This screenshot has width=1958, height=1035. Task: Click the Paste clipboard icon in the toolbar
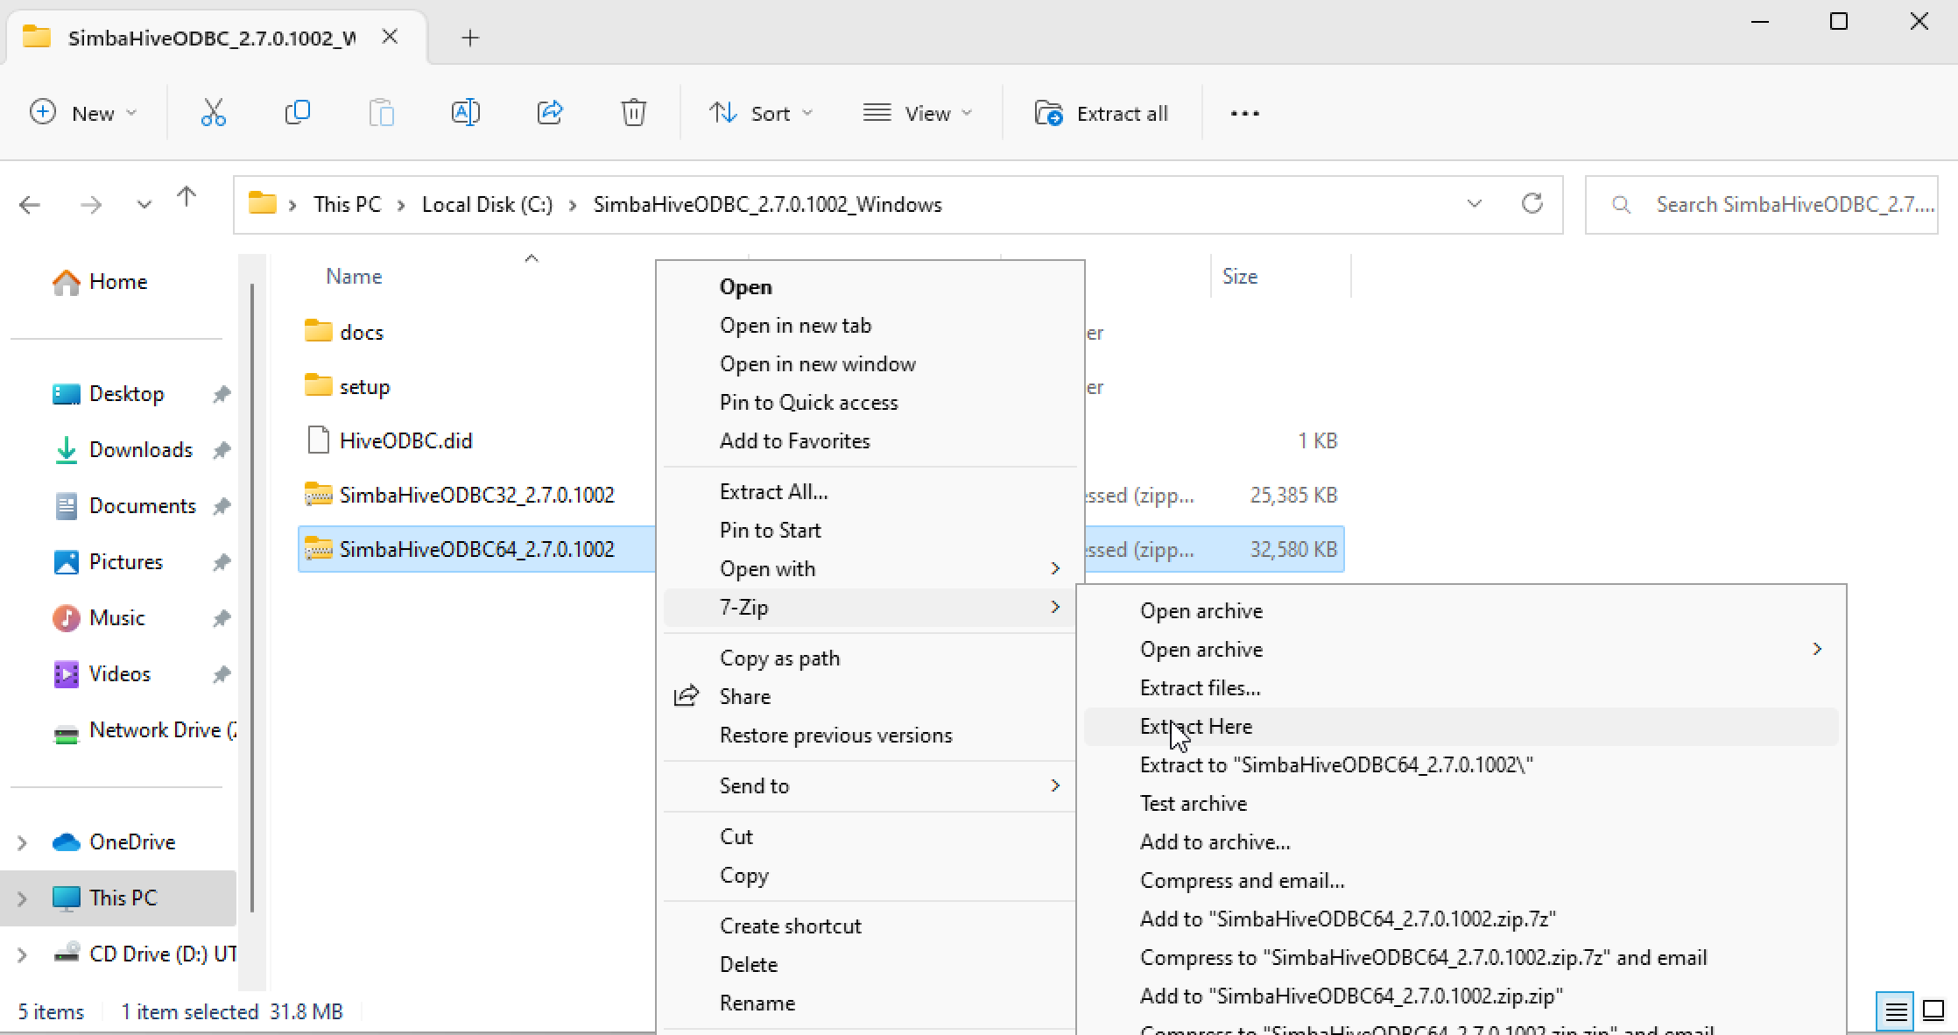[382, 113]
